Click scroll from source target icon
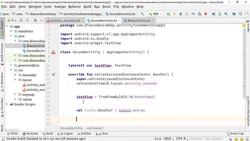The height and width of the screenshot is (141, 250). tap(21, 20)
